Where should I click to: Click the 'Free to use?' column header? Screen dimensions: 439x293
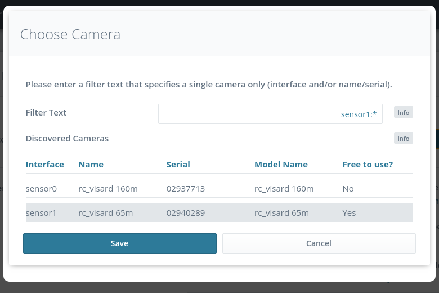click(368, 165)
